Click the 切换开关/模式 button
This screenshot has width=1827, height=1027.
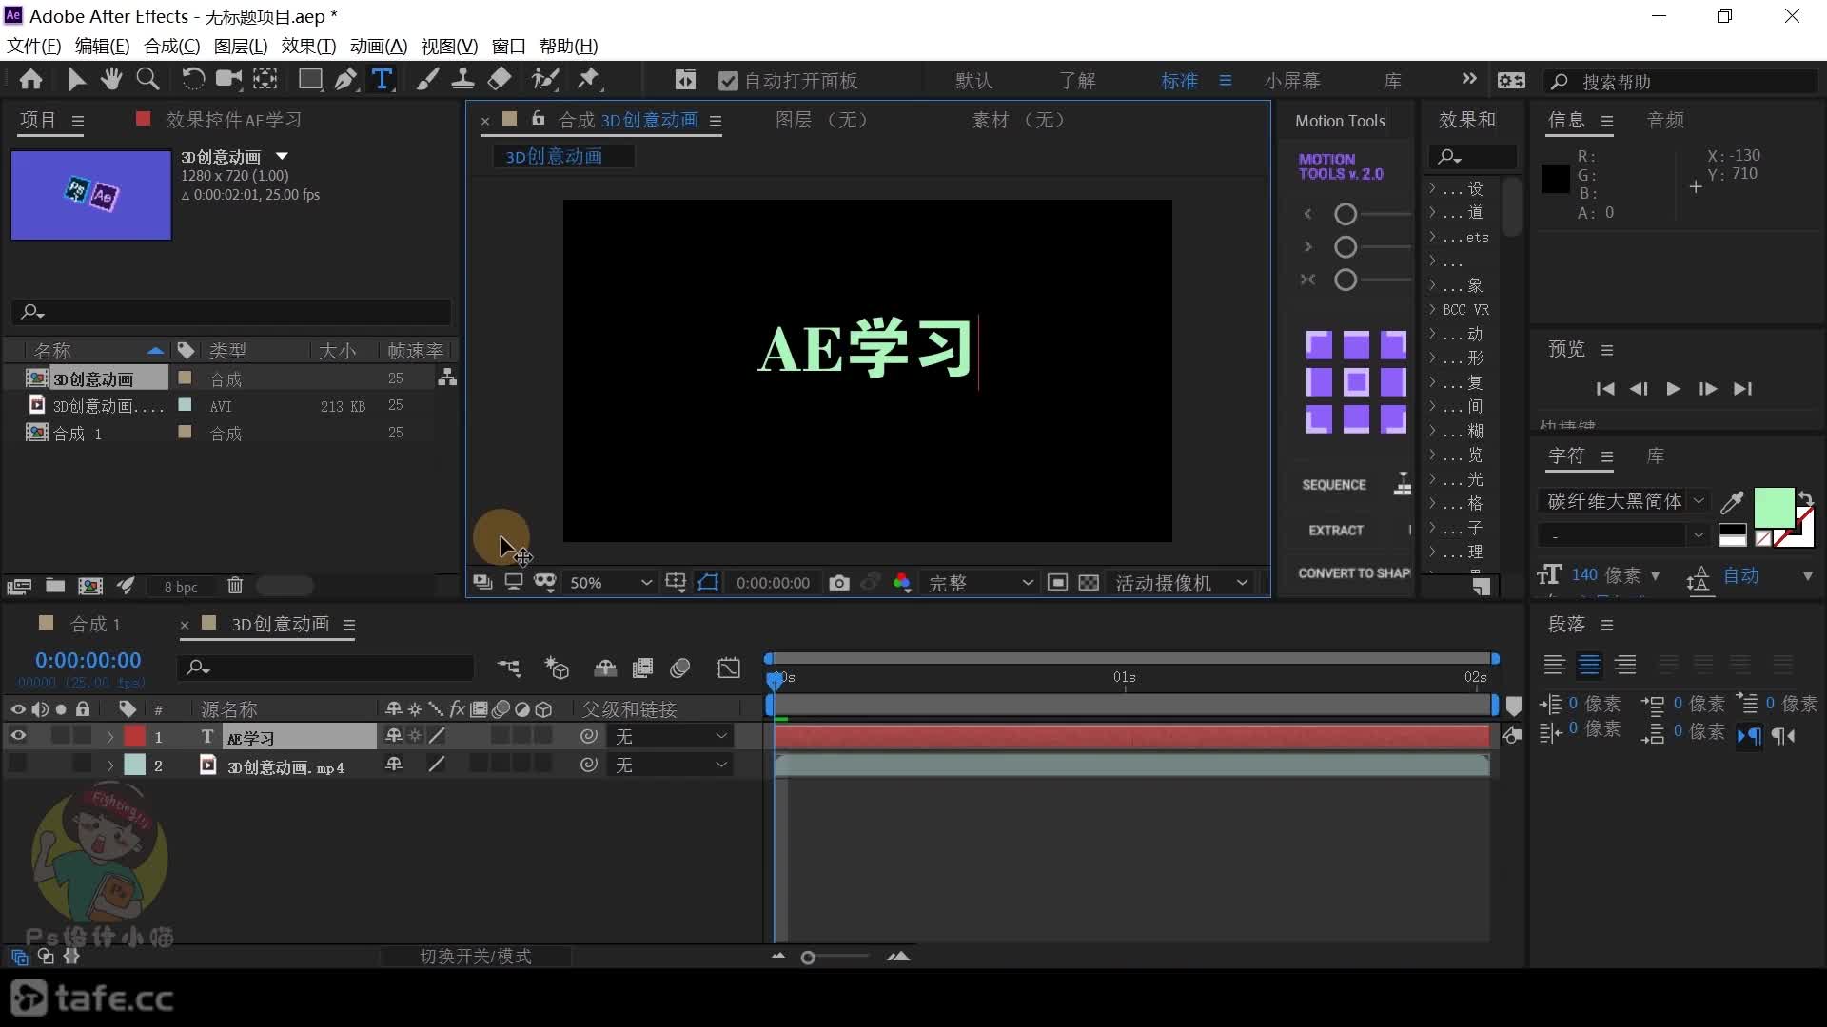pyautogui.click(x=476, y=957)
